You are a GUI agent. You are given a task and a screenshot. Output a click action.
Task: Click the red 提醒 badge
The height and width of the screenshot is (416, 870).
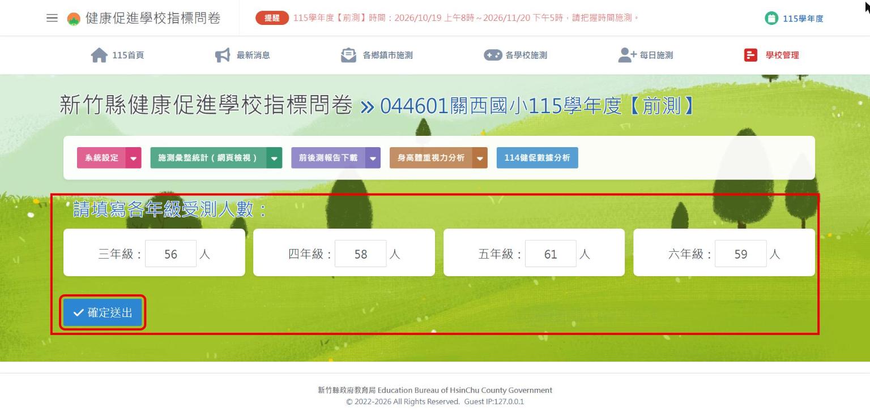272,18
